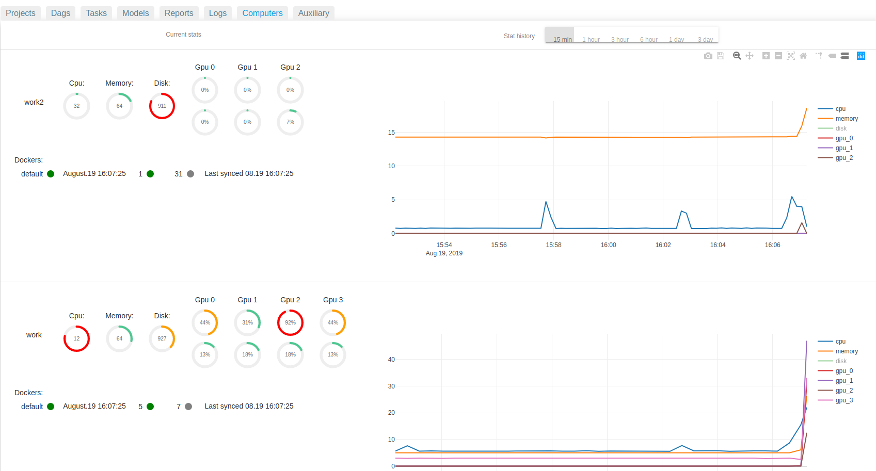
Task: Click work2 Gpu 2 lower gauge showing 7%
Action: [290, 122]
